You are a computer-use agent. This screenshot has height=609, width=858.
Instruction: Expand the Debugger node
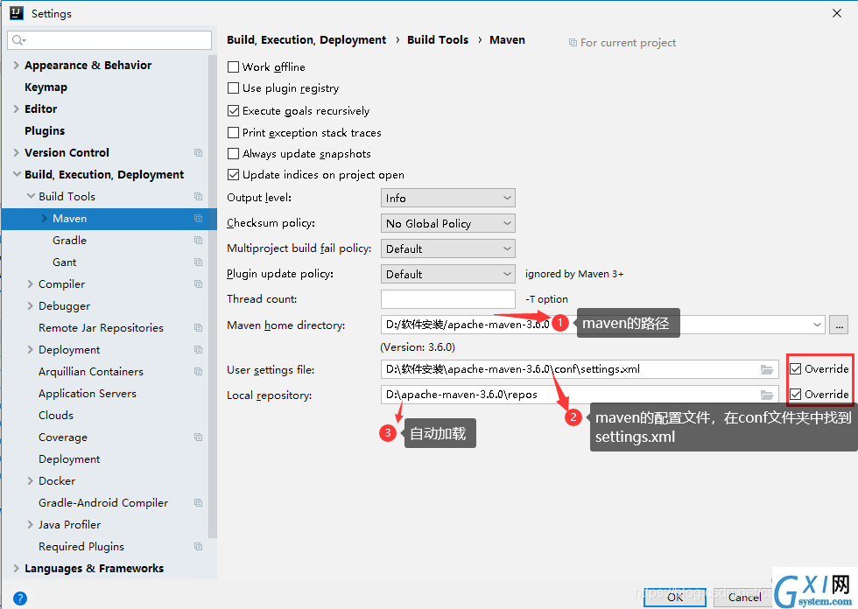[x=31, y=305]
